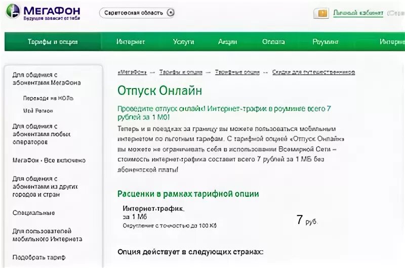Open the Роуминг menu item
The width and height of the screenshot is (405, 268).
click(326, 42)
